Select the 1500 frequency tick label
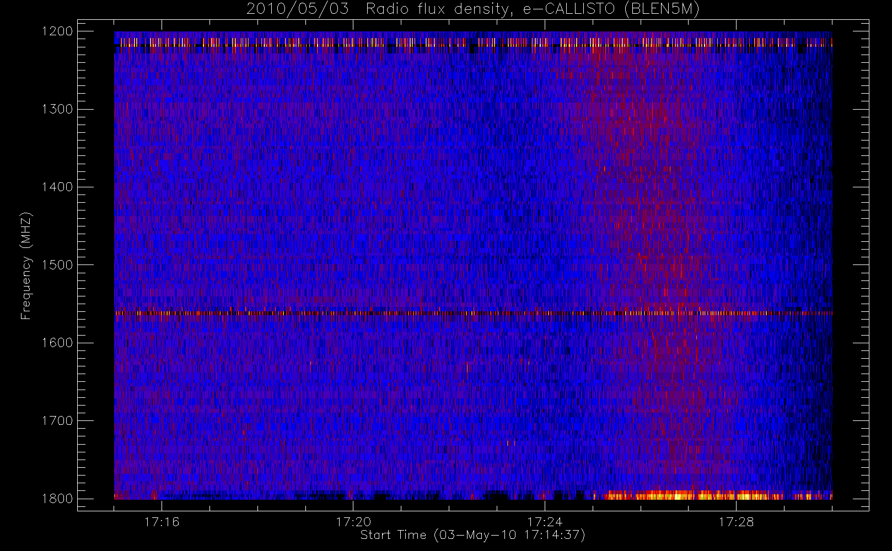892x551 pixels. [57, 265]
